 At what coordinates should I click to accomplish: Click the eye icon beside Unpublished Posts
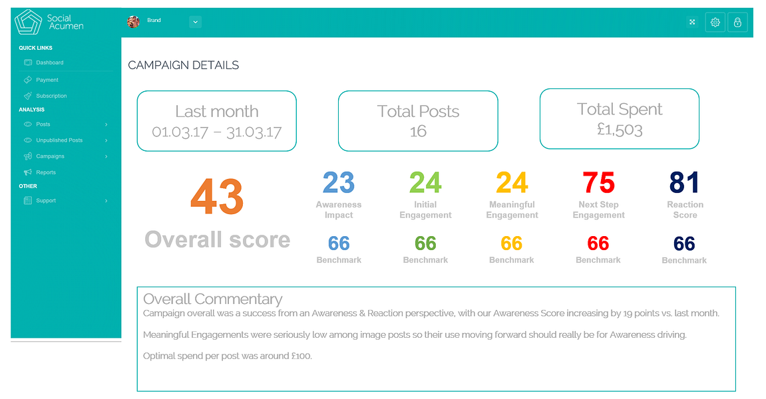pos(28,140)
